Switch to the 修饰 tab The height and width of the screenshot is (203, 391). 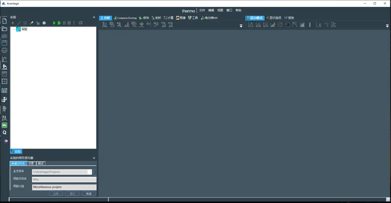(144, 18)
